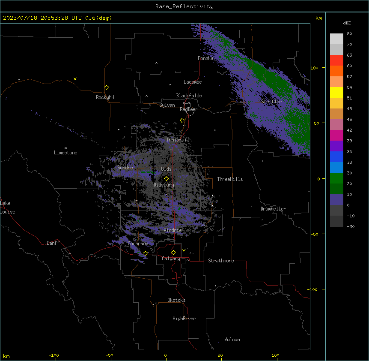
Task: Click the Lake Louise label
Action: click(x=7, y=208)
